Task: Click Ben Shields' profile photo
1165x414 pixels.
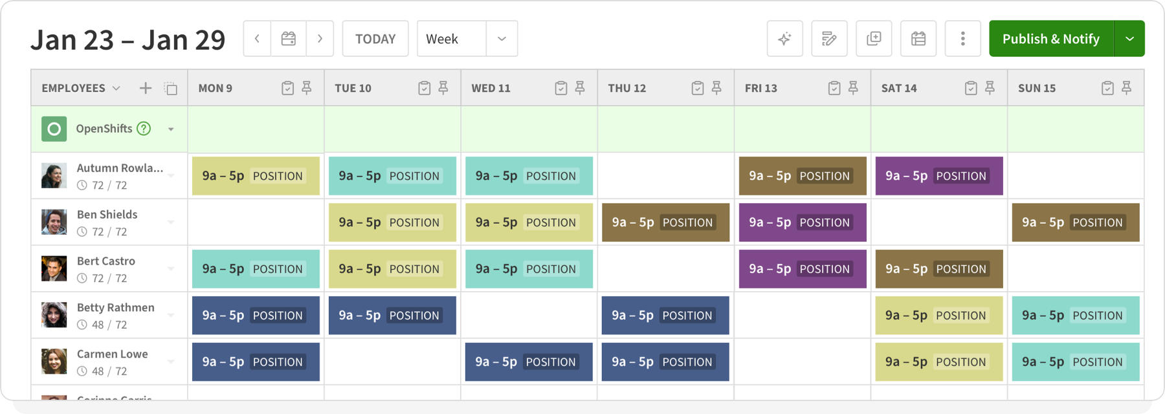Action: (x=54, y=222)
